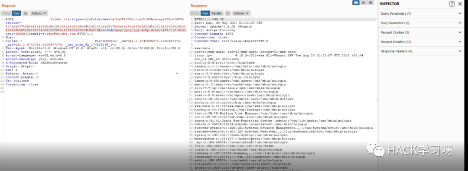This screenshot has height=171, width=468.
Task: Toggle non-printable characters in the Request pane
Action: [x=26, y=13]
